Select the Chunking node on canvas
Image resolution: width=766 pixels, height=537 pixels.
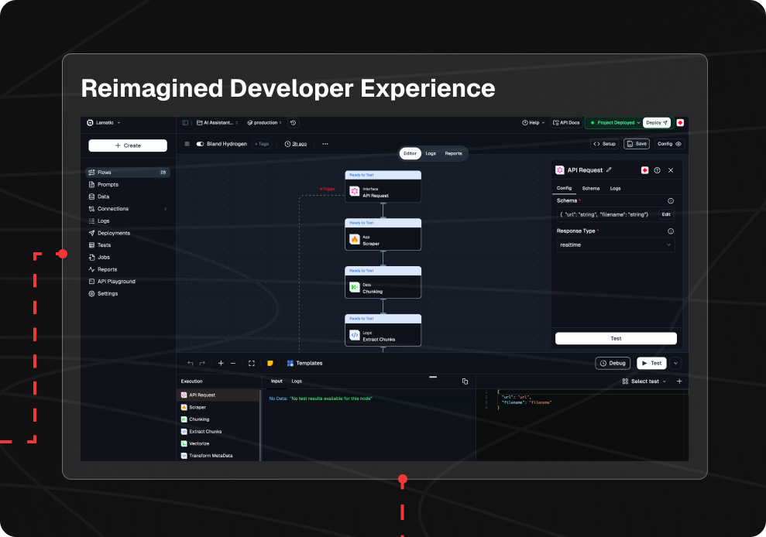[x=383, y=282]
